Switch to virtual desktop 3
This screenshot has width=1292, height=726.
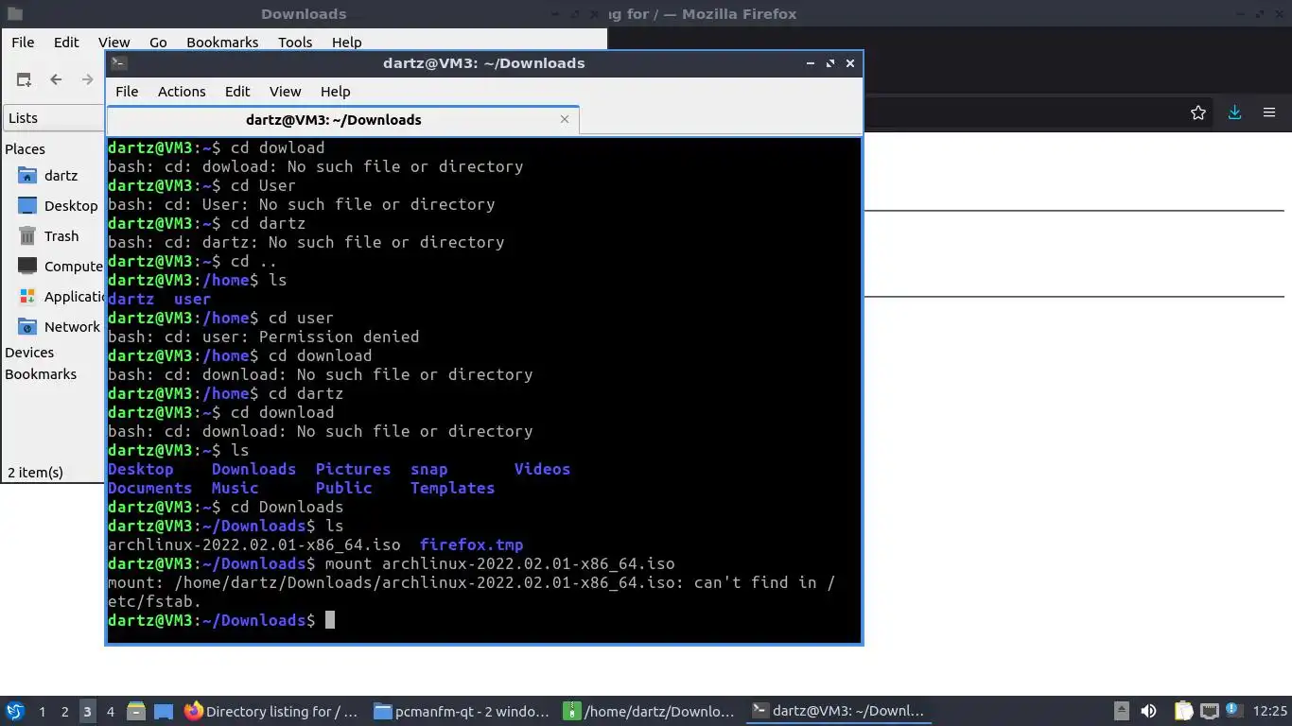point(87,711)
